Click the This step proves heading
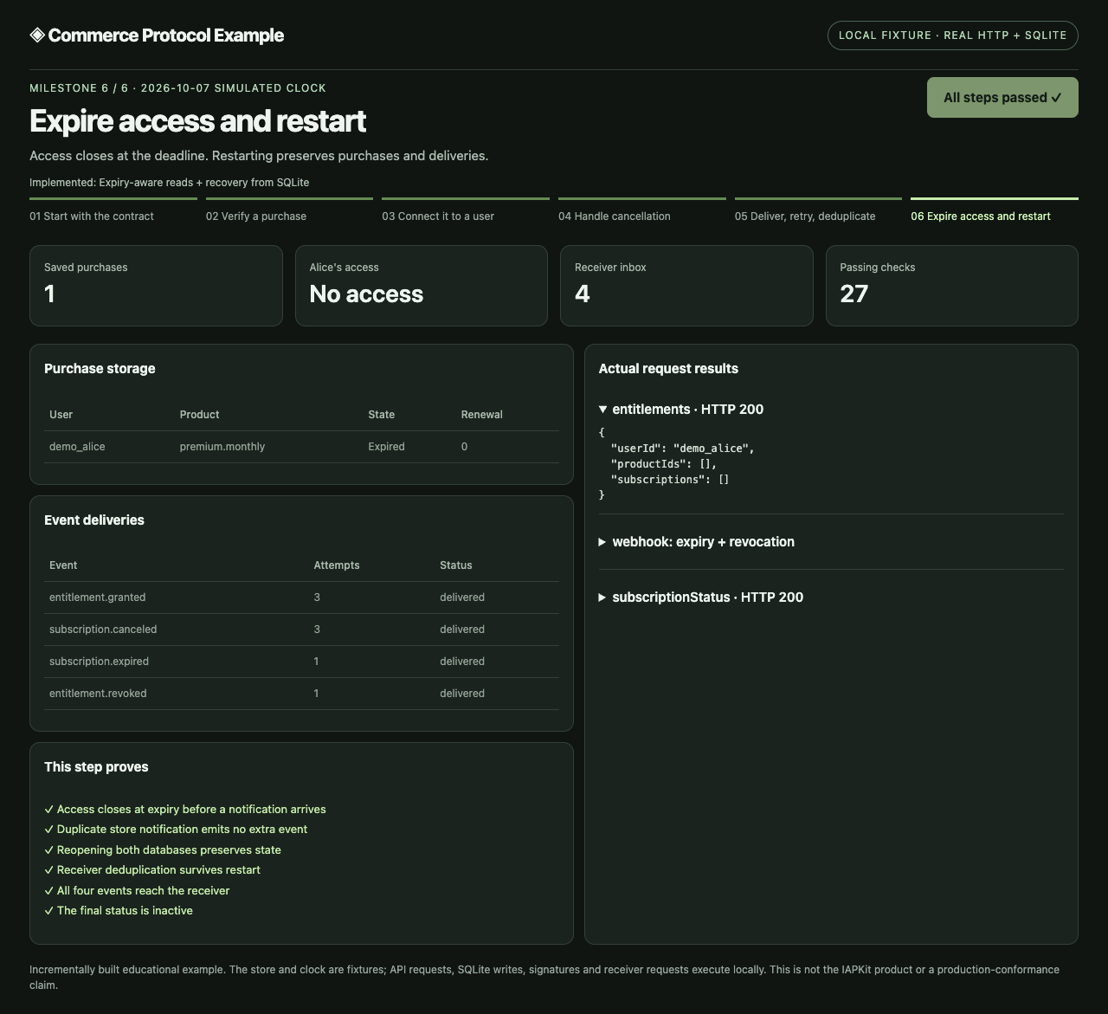This screenshot has height=1014, width=1108. pyautogui.click(x=96, y=766)
